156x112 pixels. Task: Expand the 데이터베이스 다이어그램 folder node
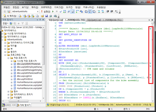point(5,43)
